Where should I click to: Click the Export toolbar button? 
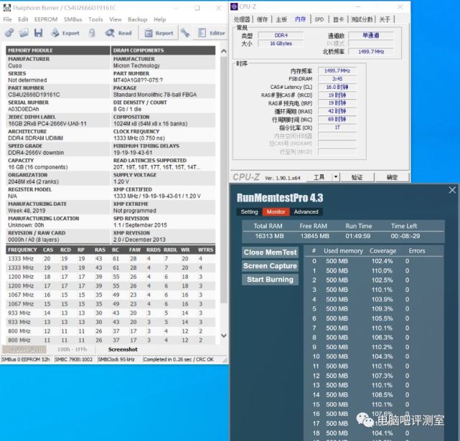65,33
